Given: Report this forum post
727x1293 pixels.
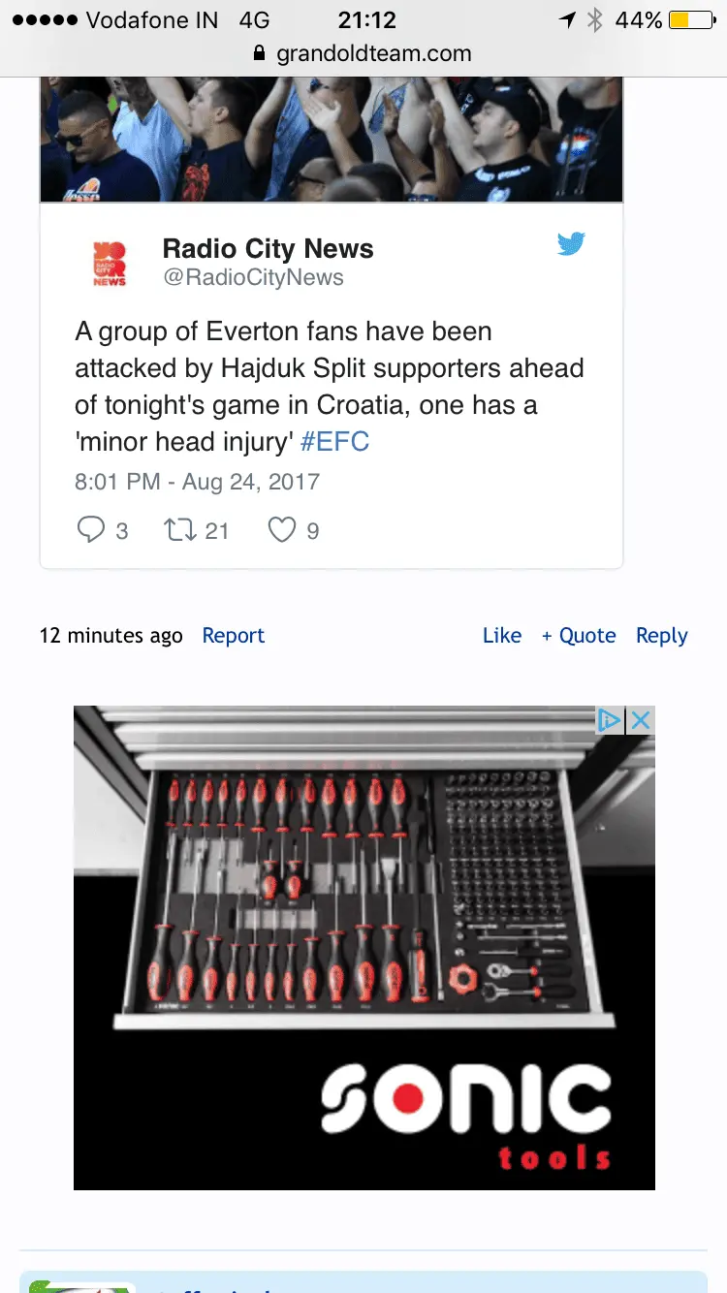Looking at the screenshot, I should (233, 636).
